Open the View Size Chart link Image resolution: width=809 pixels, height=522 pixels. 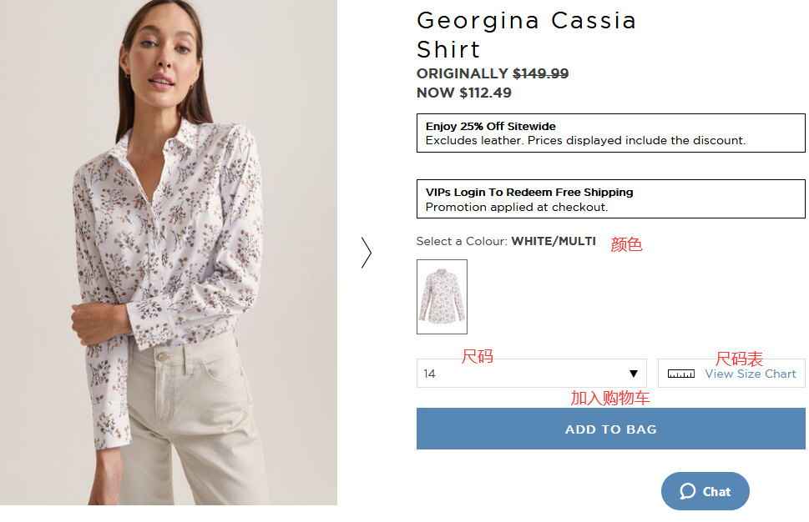click(750, 374)
